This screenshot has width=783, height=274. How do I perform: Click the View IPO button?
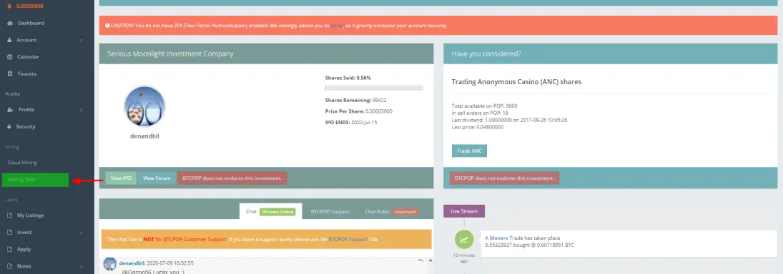pyautogui.click(x=121, y=178)
